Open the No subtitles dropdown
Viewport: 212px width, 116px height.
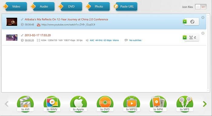click(135, 40)
